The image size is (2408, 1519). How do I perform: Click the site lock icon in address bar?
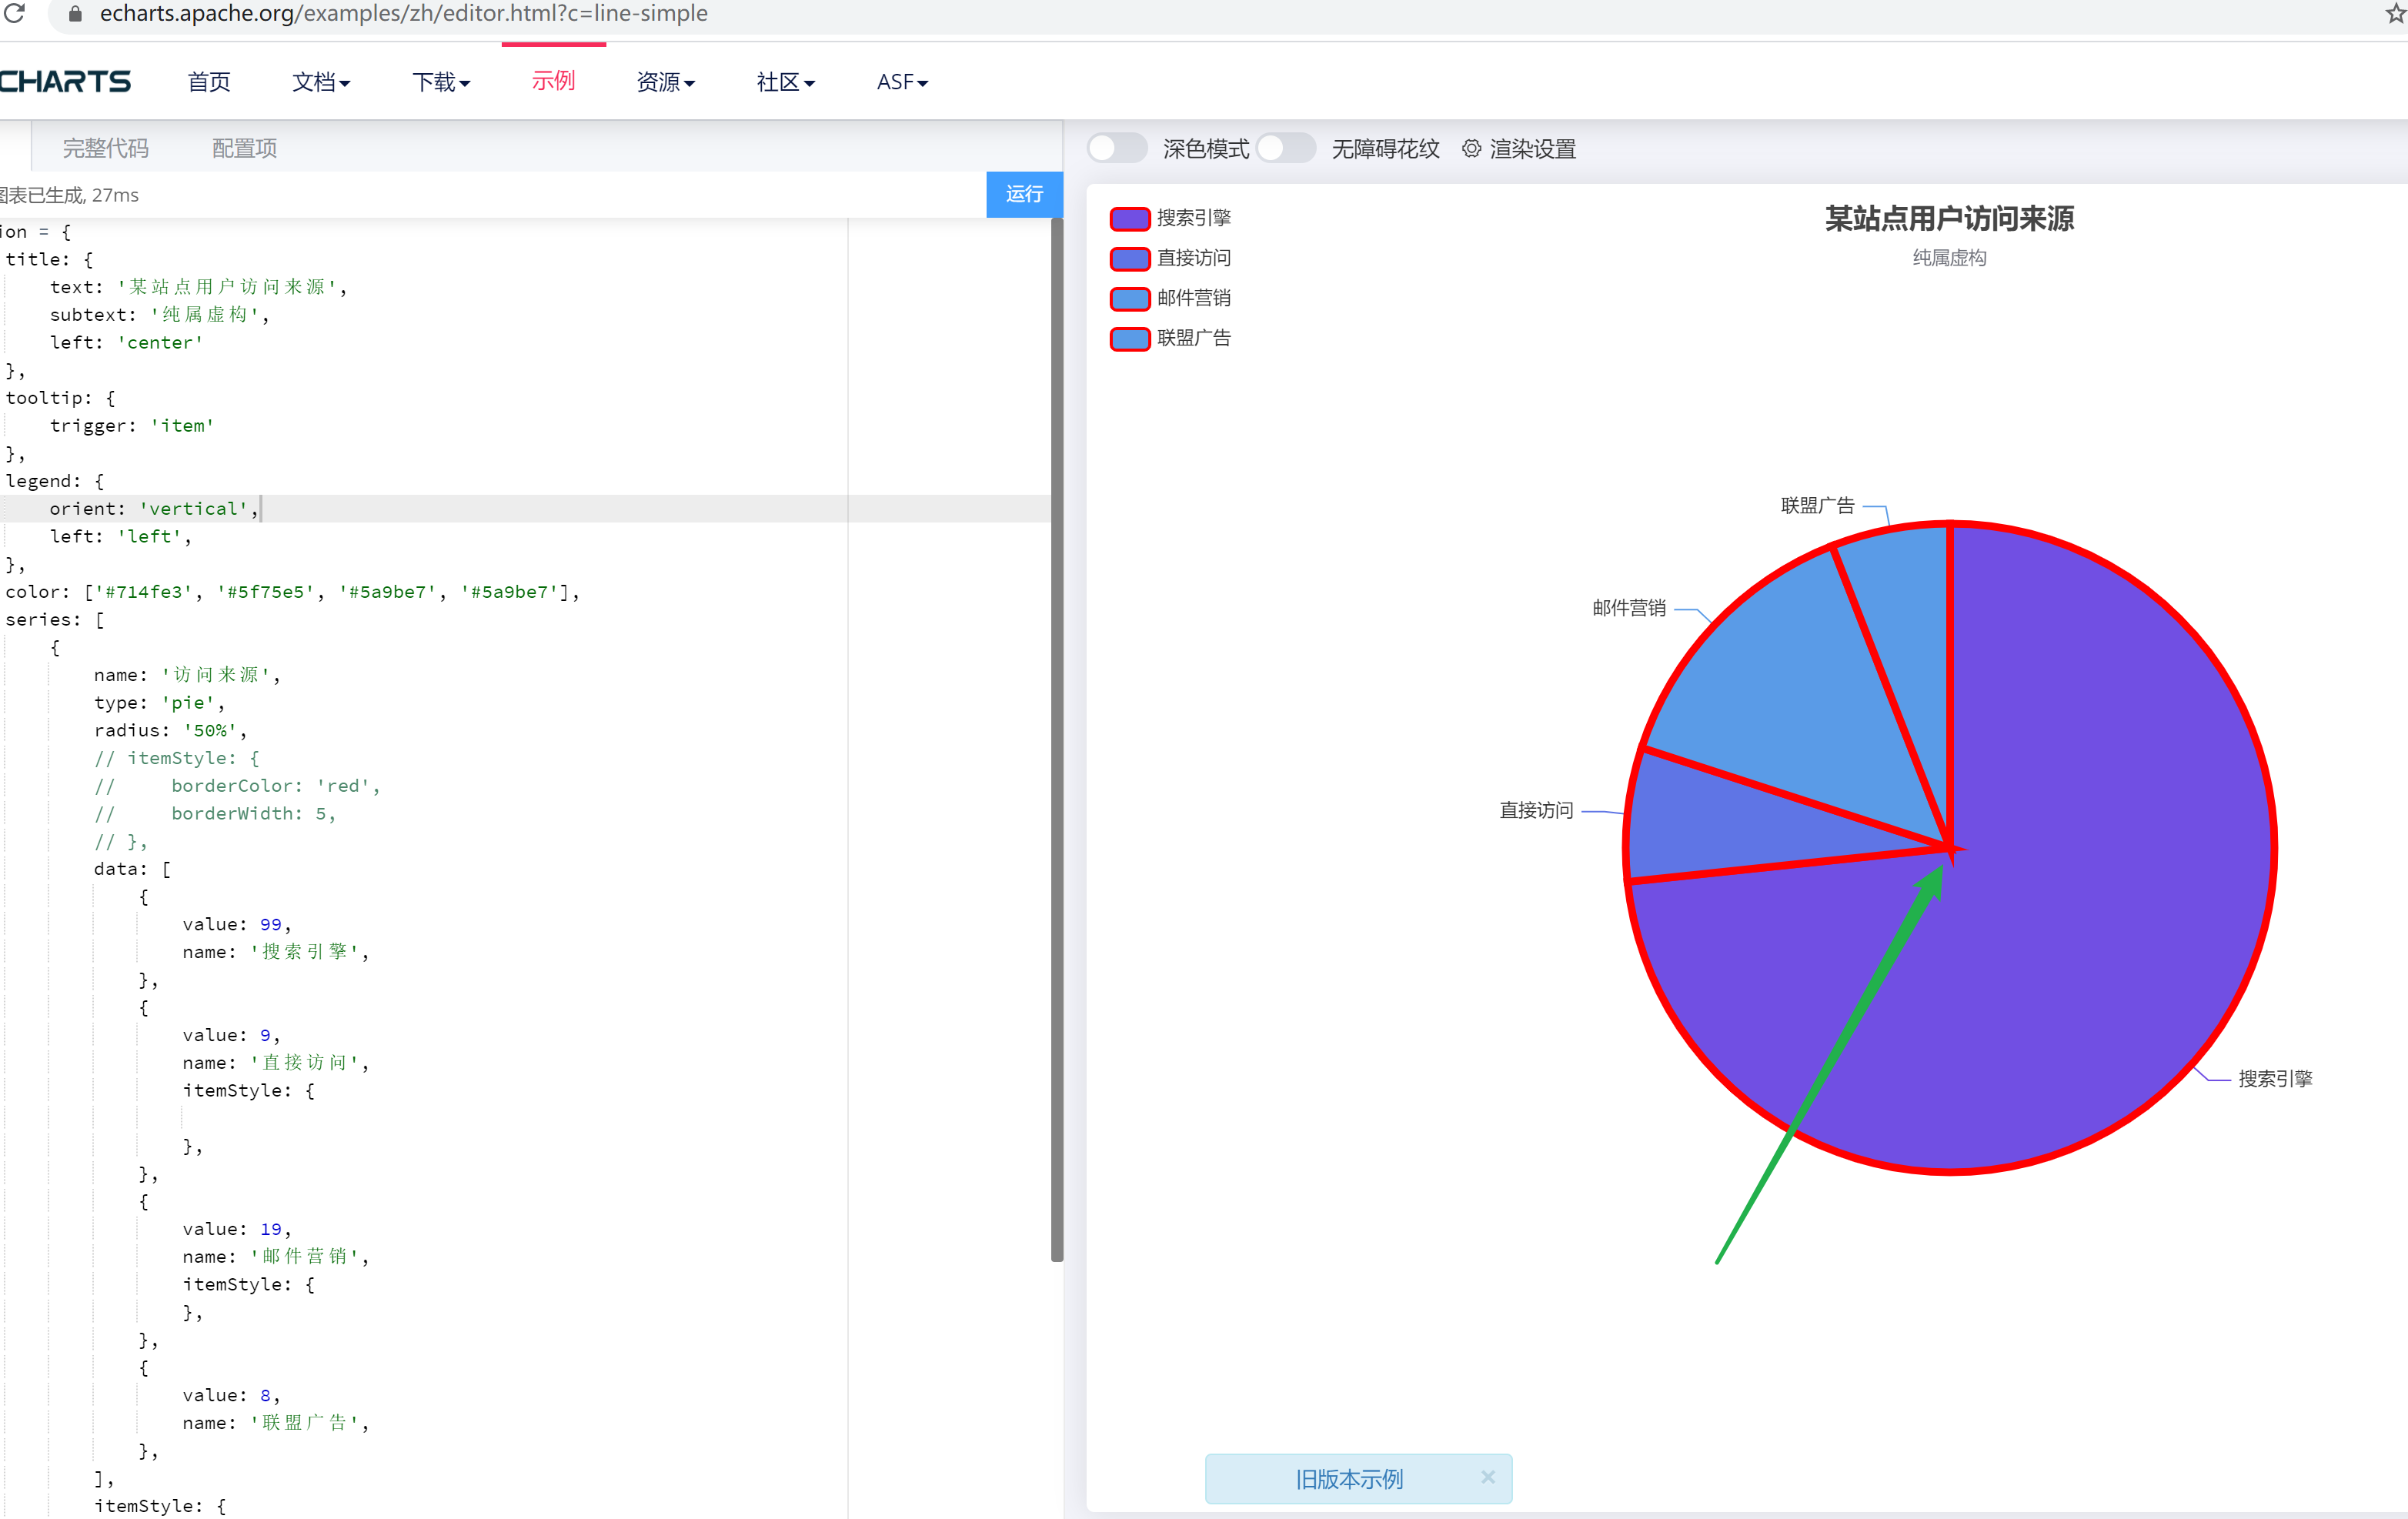click(x=75, y=14)
